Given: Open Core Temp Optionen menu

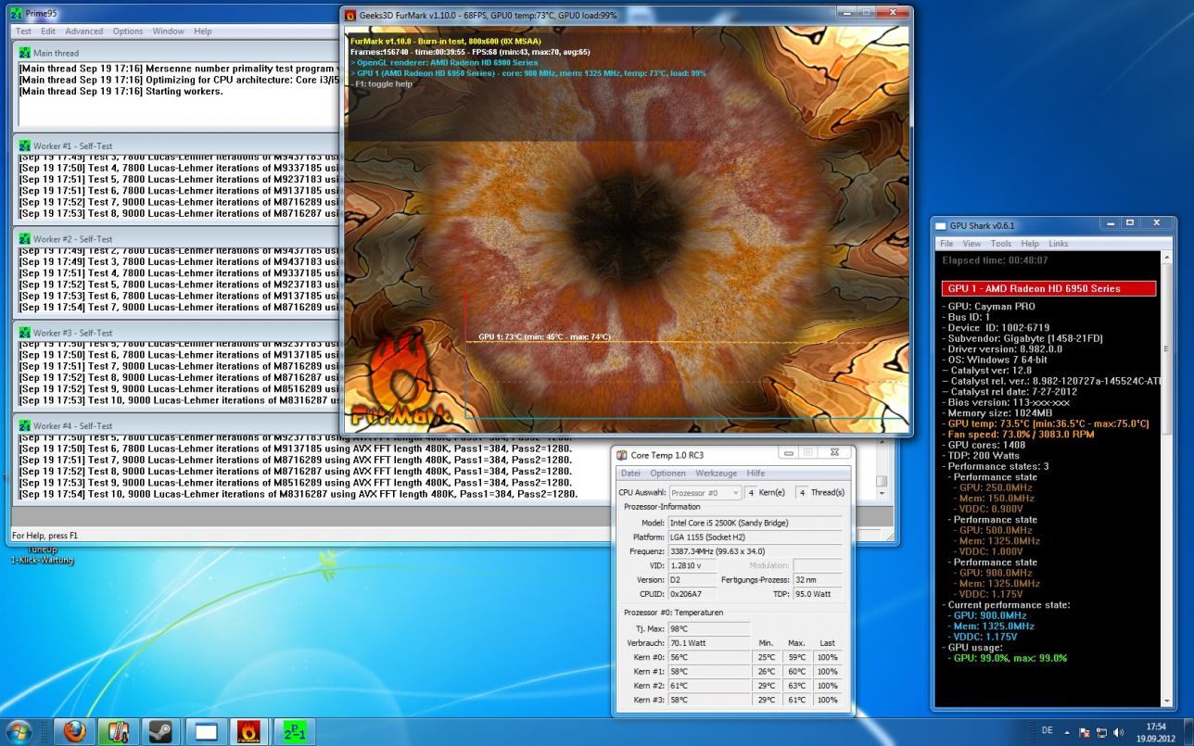Looking at the screenshot, I should (668, 473).
